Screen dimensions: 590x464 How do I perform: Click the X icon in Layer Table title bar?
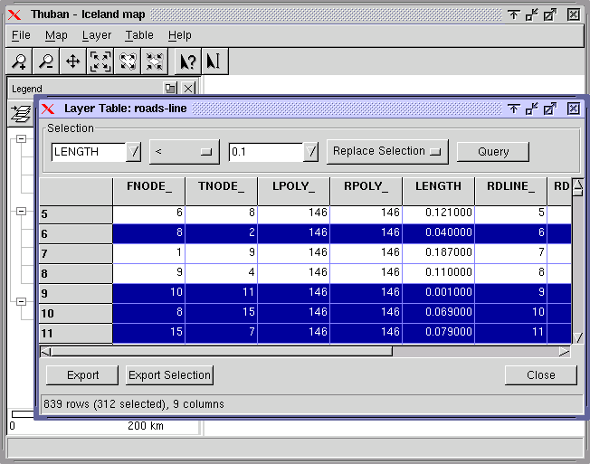tap(48, 109)
